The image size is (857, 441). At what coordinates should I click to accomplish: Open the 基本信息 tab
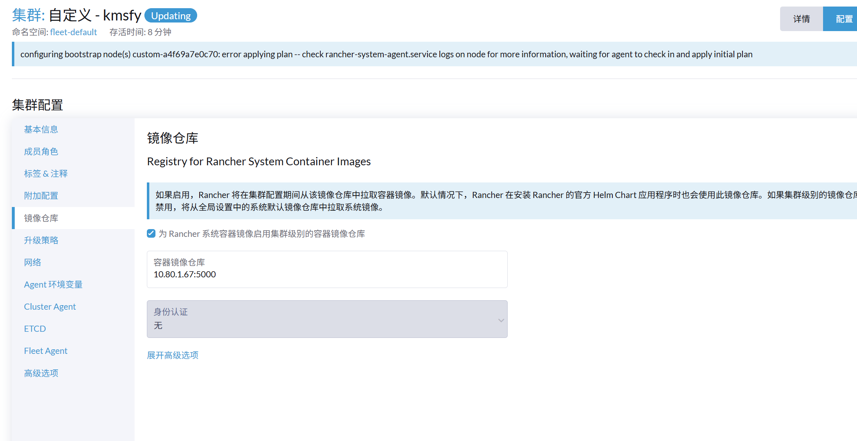41,129
